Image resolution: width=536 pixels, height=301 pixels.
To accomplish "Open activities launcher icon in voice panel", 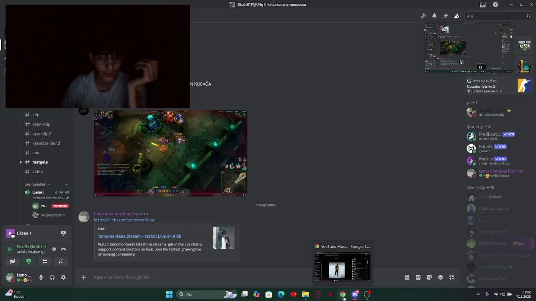I will click(x=45, y=261).
